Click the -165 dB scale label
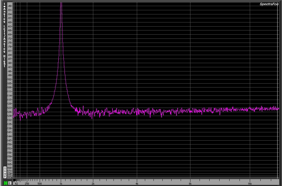Image resolution: width=282 pixels, height=186 pixels. 9,164
